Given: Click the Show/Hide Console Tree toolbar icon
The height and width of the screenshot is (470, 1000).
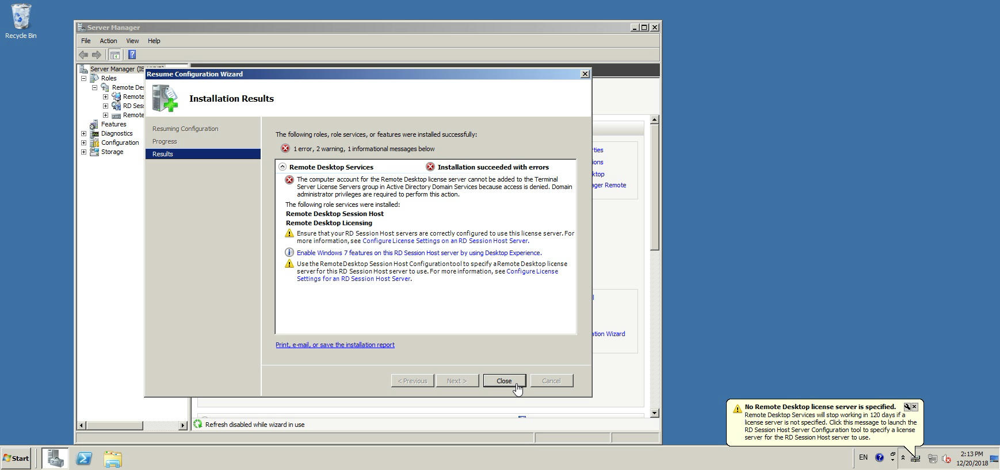Looking at the screenshot, I should 114,55.
